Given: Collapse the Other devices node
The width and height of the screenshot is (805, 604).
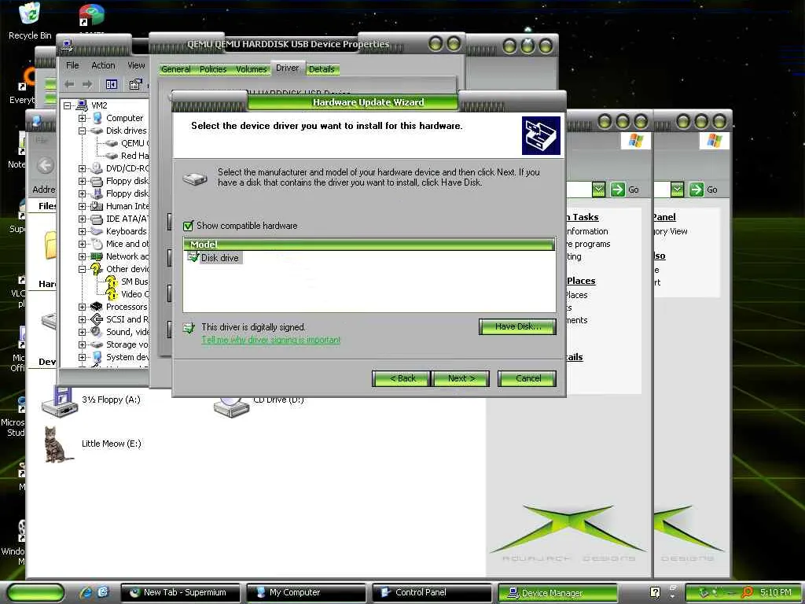Looking at the screenshot, I should click(82, 269).
